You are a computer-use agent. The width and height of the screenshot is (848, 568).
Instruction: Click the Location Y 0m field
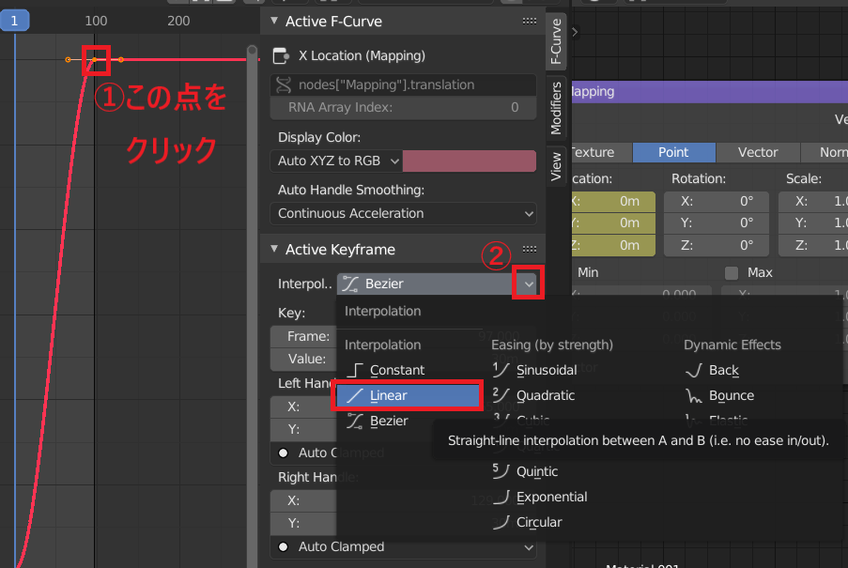pyautogui.click(x=614, y=223)
